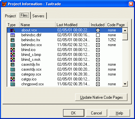Click the report icon beside casestdy.frx
The width and height of the screenshot is (135, 119).
coord(12,64)
